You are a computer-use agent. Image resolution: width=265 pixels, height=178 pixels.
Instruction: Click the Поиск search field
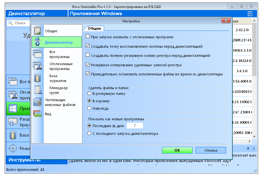pos(18,23)
